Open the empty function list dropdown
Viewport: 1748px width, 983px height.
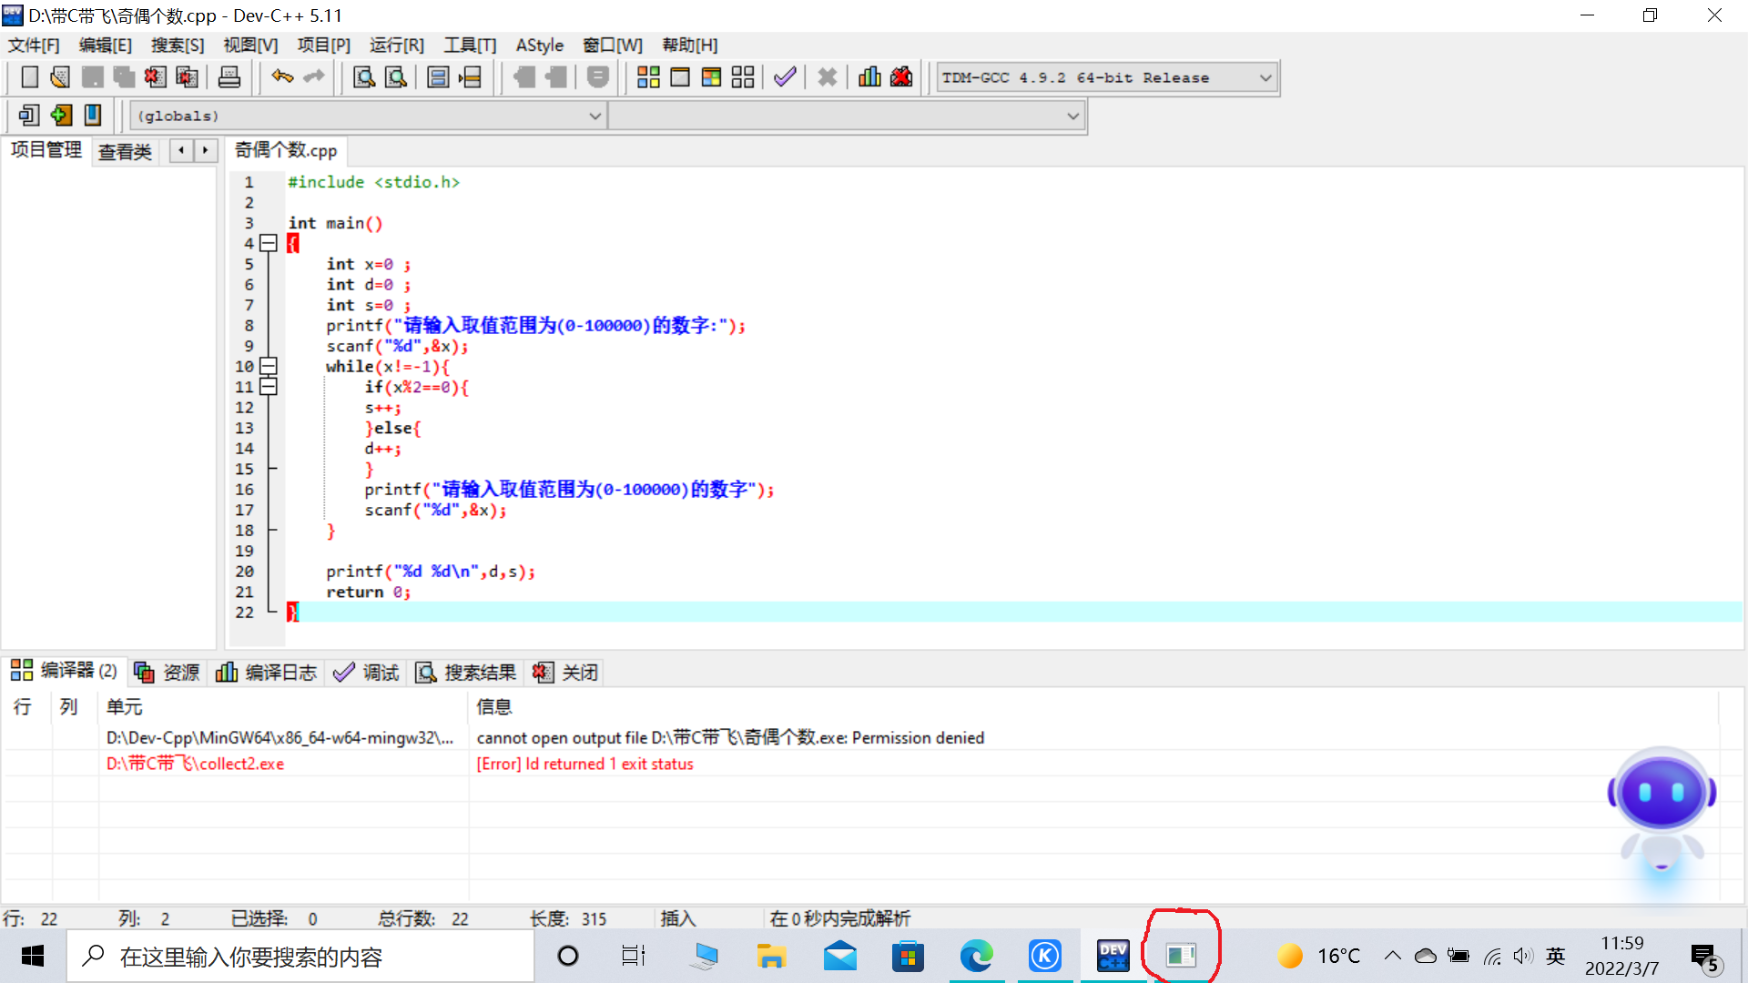846,117
